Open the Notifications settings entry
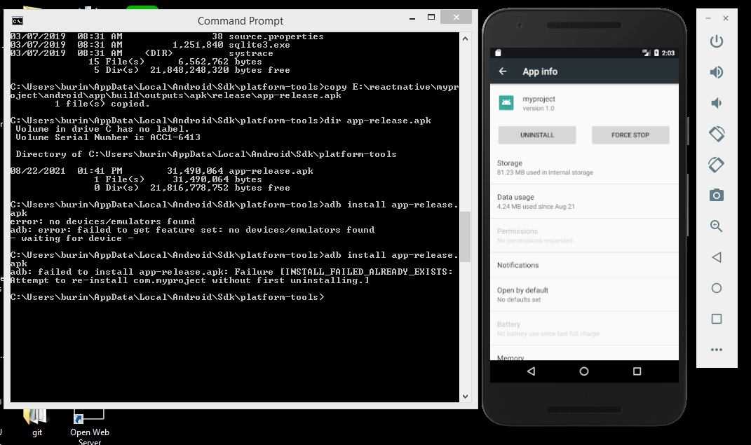The width and height of the screenshot is (751, 445). pos(583,265)
